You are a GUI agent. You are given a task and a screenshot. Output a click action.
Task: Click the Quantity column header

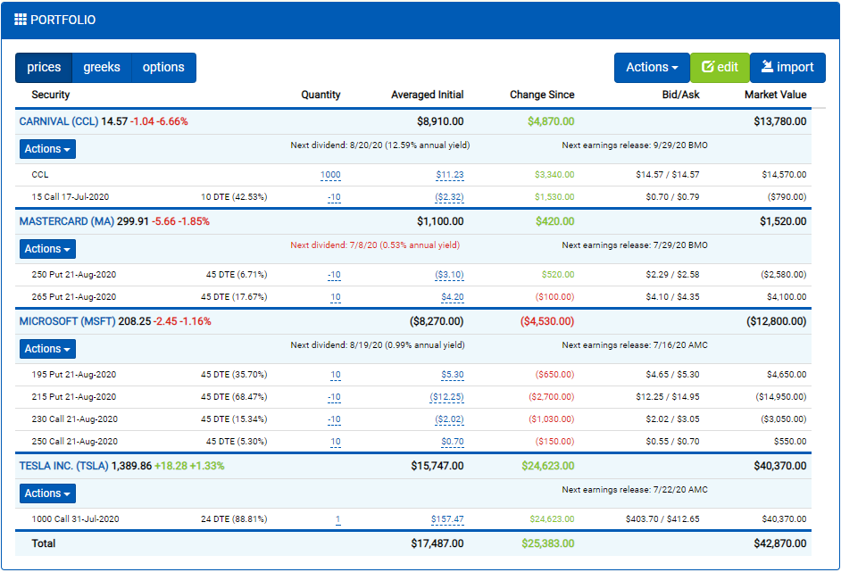pos(321,95)
